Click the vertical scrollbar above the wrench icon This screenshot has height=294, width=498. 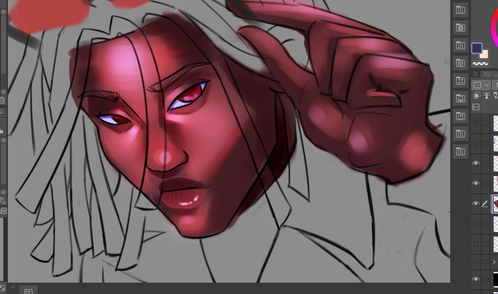coord(3,164)
